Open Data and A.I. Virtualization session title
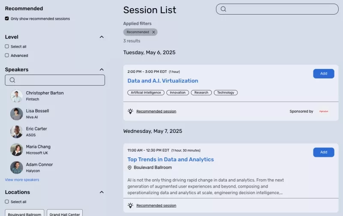343x216 pixels. tap(163, 81)
